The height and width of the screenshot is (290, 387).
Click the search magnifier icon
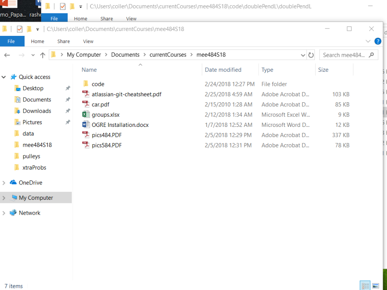[x=371, y=55]
